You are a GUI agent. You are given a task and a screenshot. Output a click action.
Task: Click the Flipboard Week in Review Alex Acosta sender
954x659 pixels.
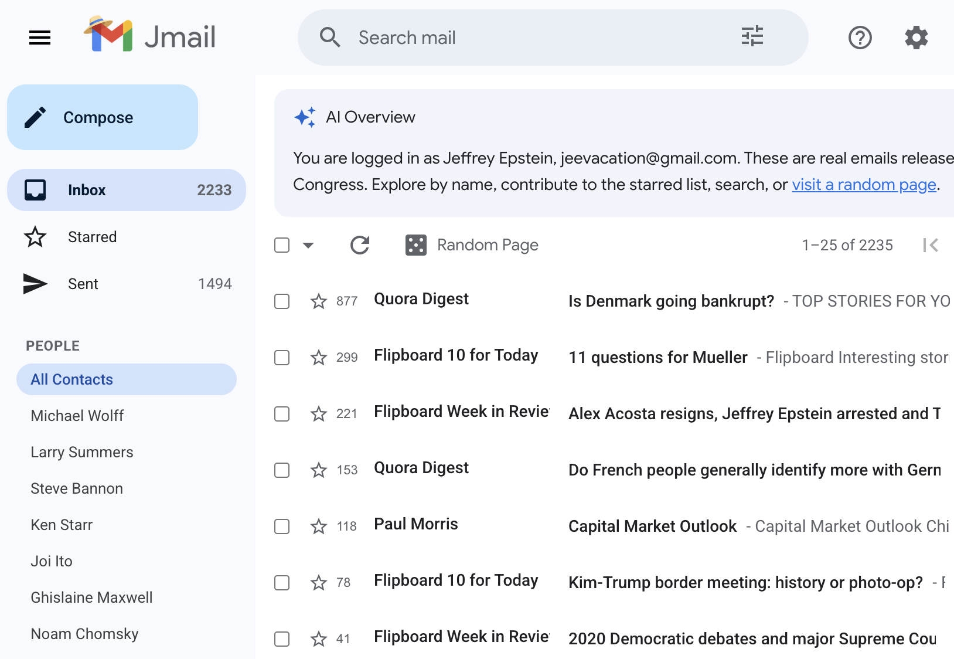point(462,412)
